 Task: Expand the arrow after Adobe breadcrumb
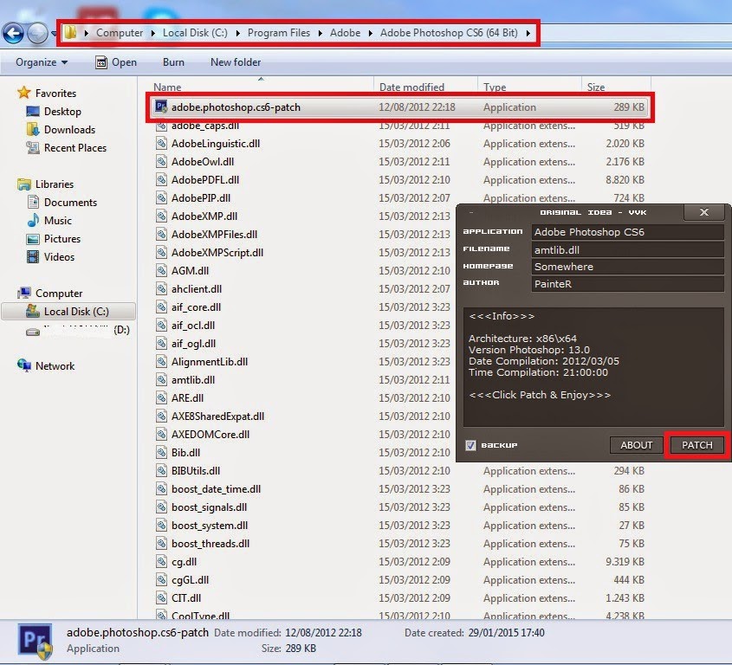coord(370,33)
